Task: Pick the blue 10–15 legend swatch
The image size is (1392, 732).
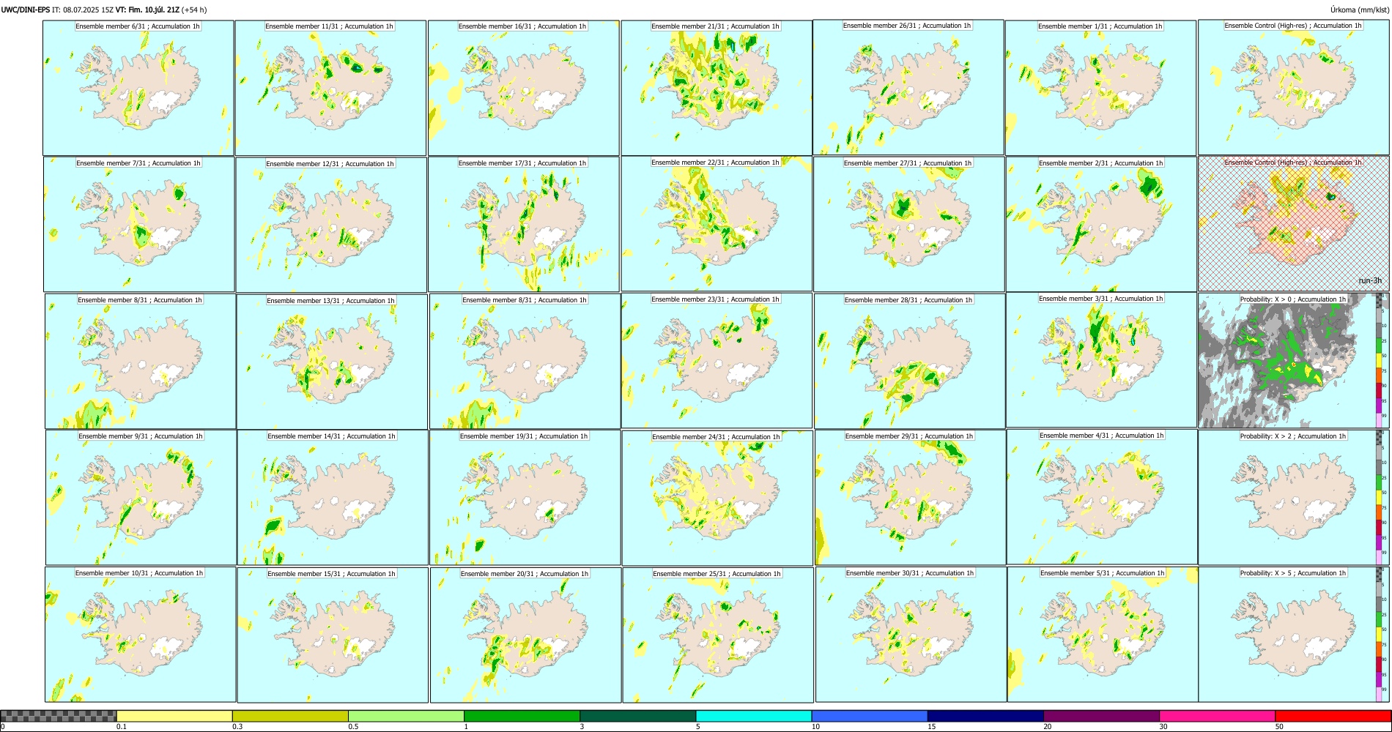Action: [870, 716]
